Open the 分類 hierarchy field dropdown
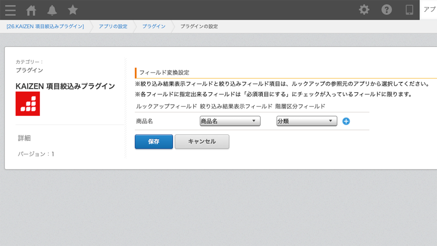This screenshot has width=437, height=246. 307,121
